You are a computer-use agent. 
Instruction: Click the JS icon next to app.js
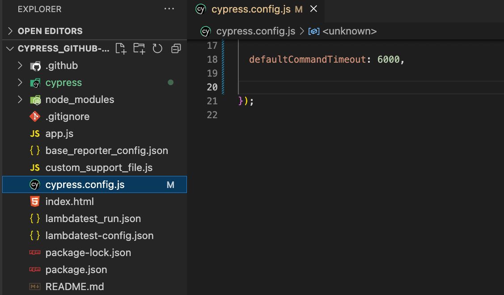pyautogui.click(x=35, y=133)
